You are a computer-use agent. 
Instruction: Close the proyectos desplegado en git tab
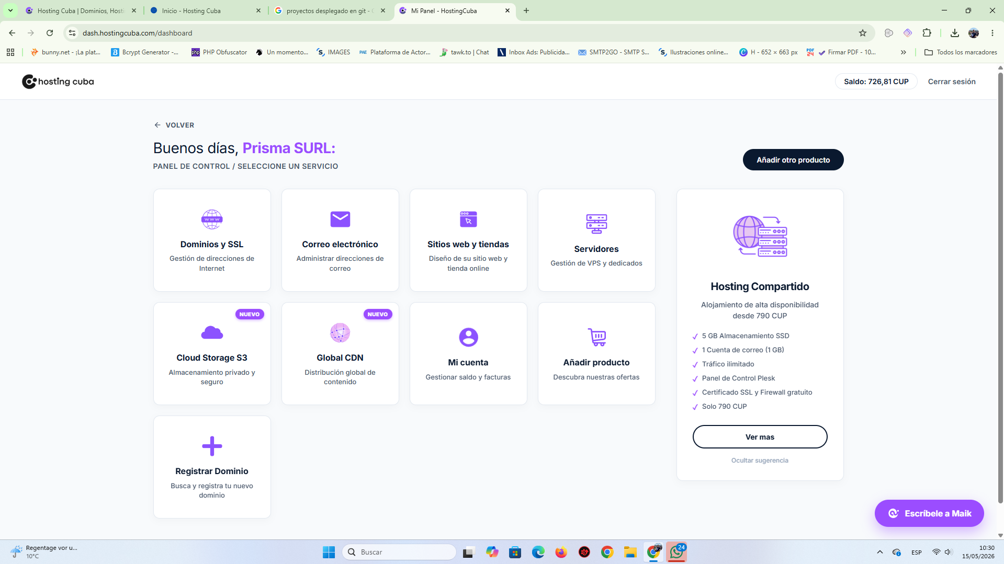point(383,10)
